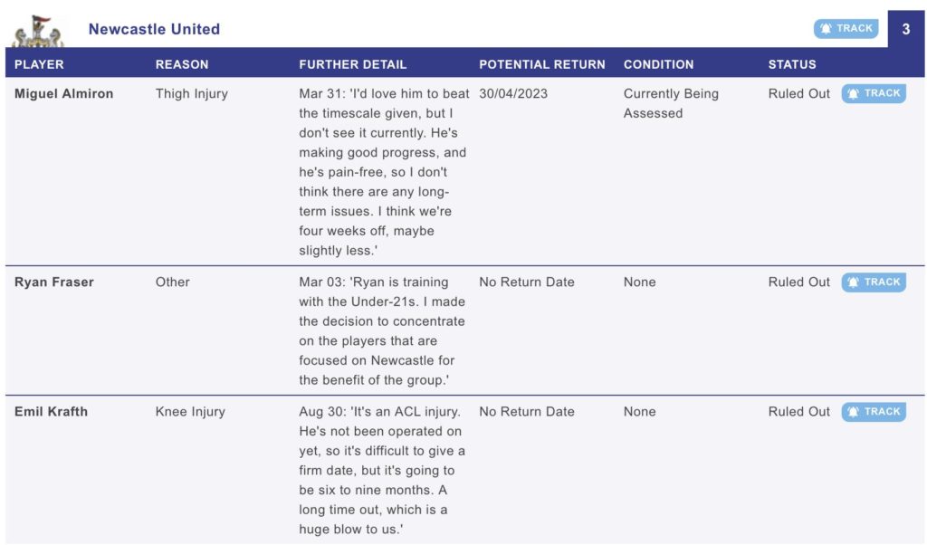Select the Further Detail column header
Image resolution: width=927 pixels, height=545 pixels.
pos(353,64)
